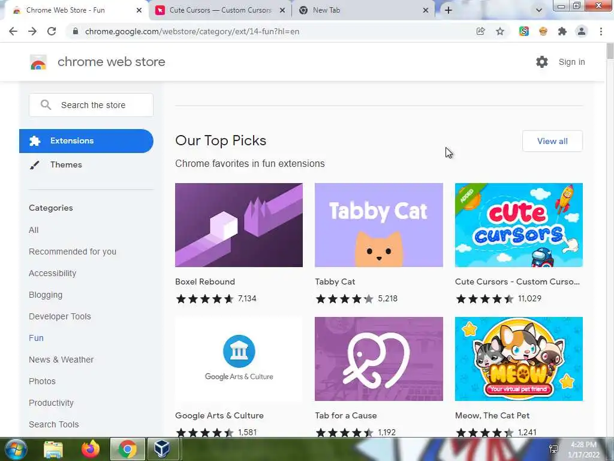This screenshot has width=614, height=461.
Task: Bookmark this page with the star icon
Action: click(x=500, y=31)
